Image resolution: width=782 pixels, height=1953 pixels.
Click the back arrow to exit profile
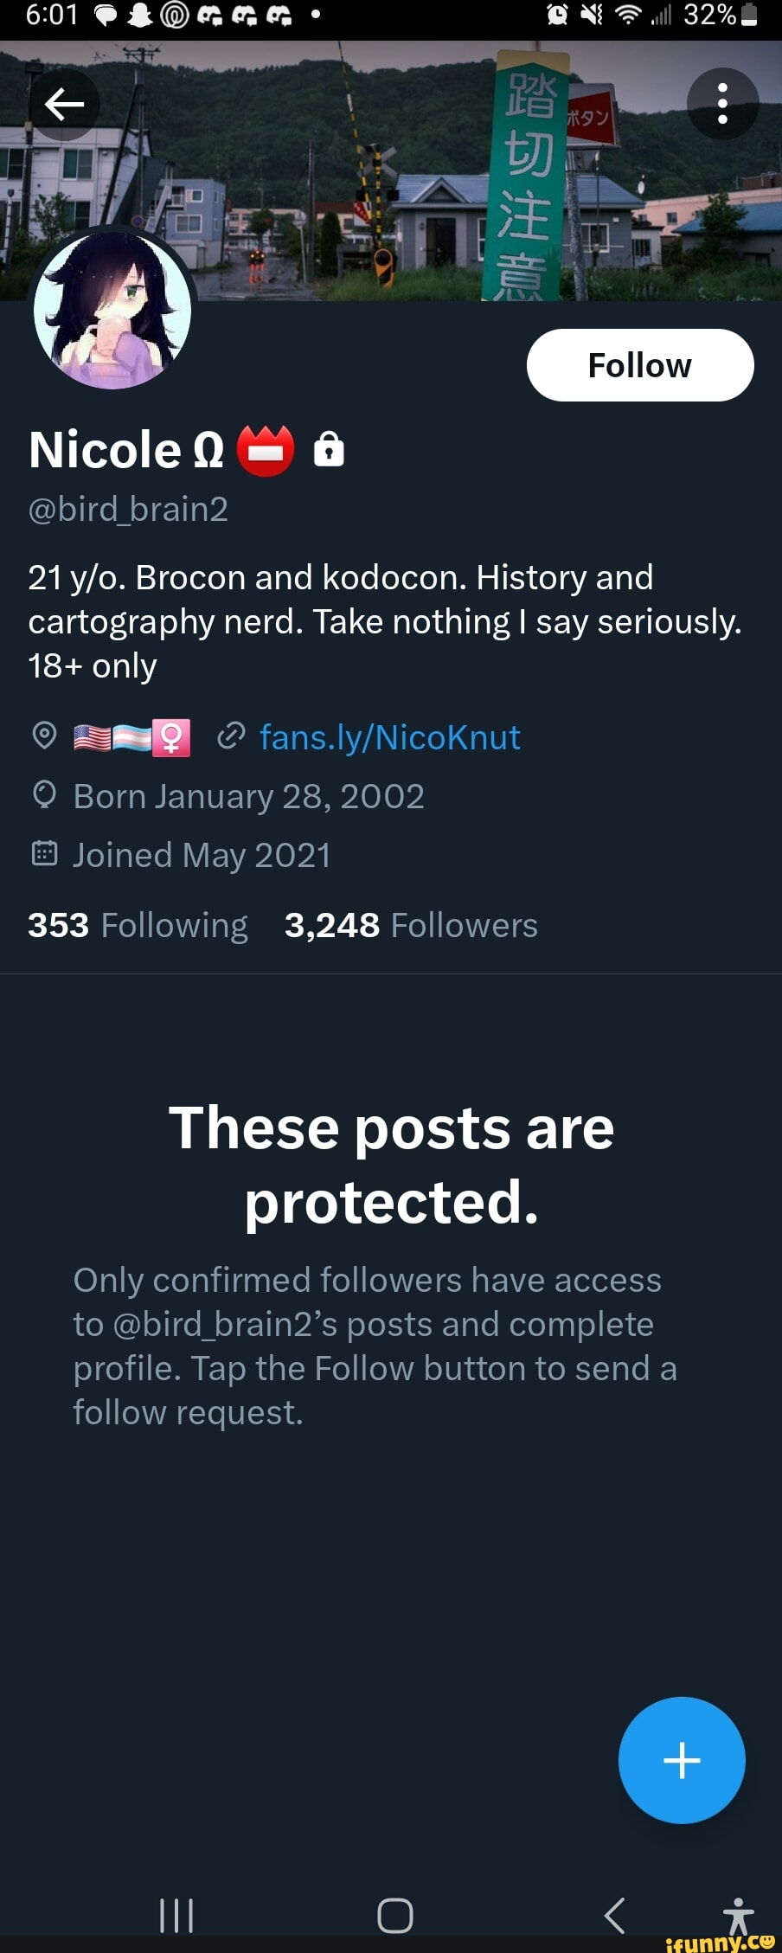[x=65, y=103]
